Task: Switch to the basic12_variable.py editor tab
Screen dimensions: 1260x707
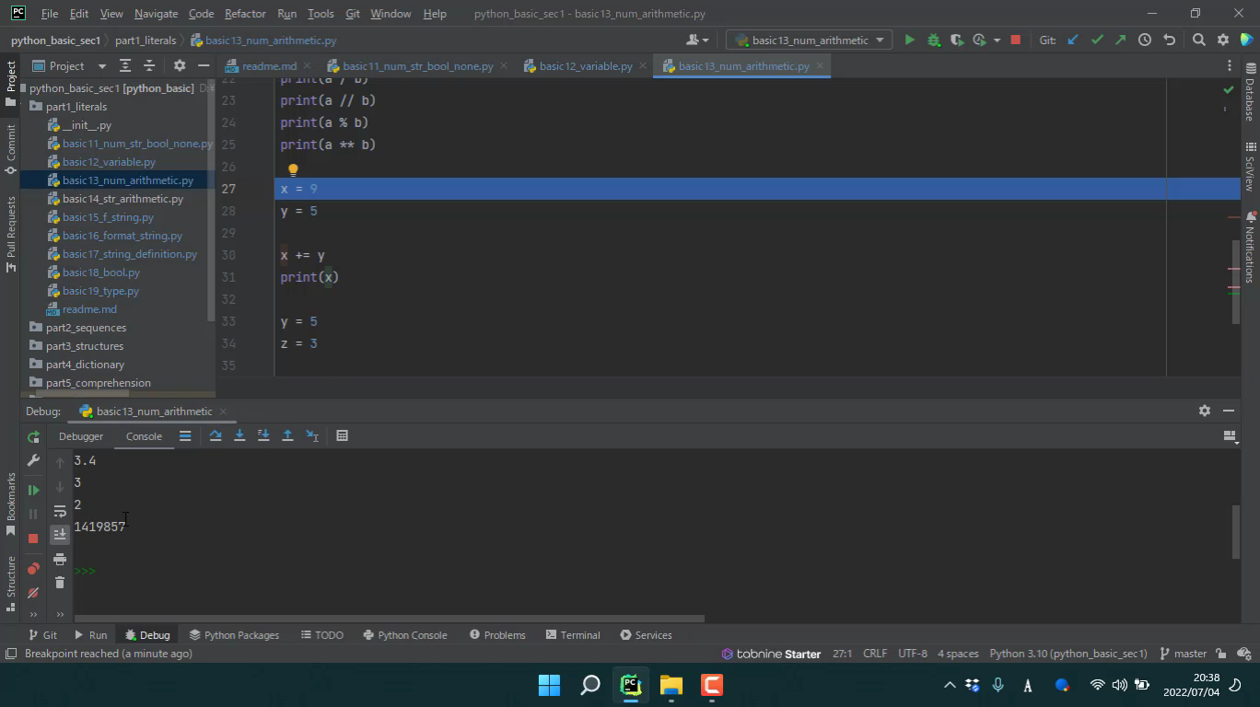Action: tap(585, 66)
